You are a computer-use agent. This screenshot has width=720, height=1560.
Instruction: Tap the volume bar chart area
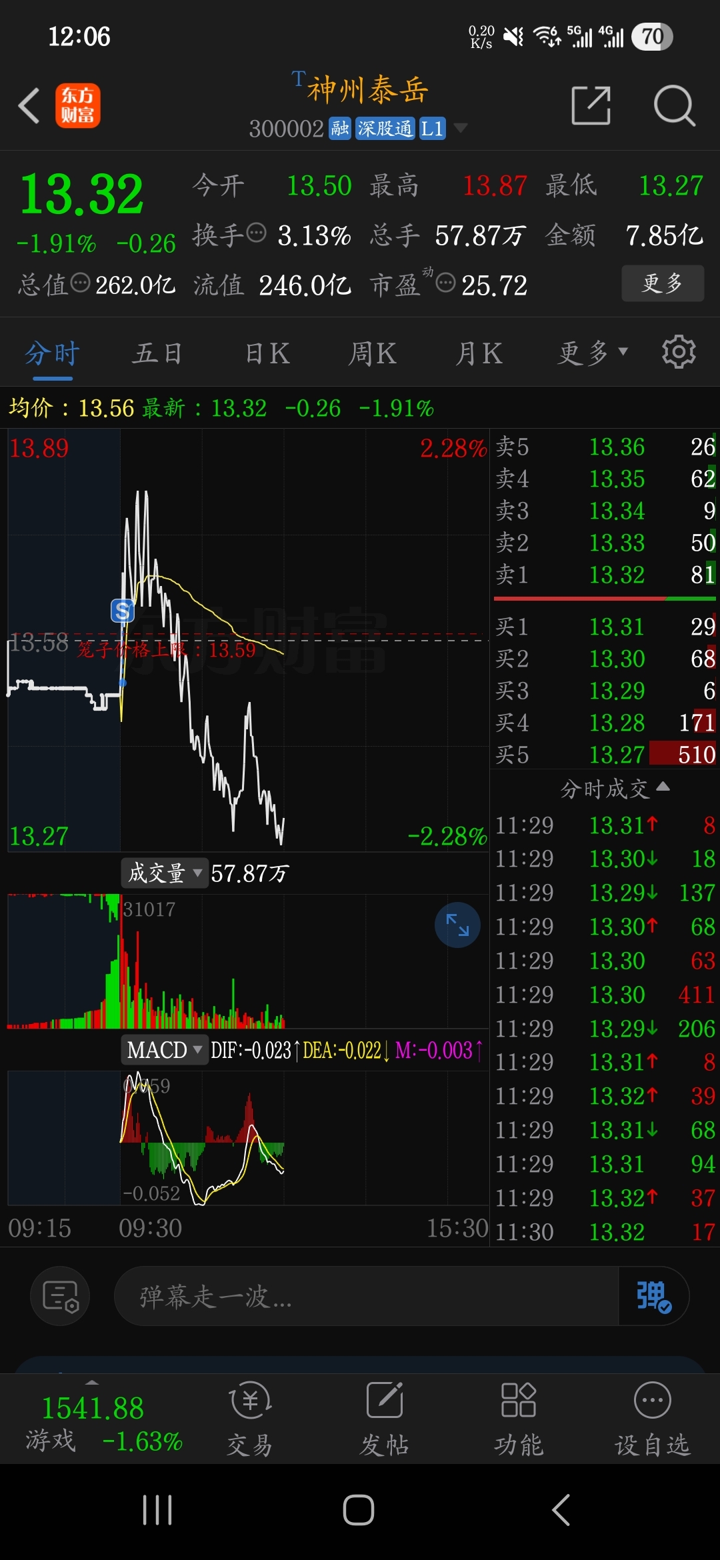pyautogui.click(x=248, y=960)
